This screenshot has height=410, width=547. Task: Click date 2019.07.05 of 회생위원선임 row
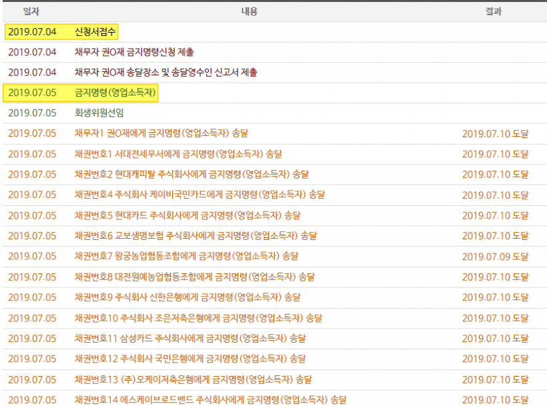click(32, 113)
